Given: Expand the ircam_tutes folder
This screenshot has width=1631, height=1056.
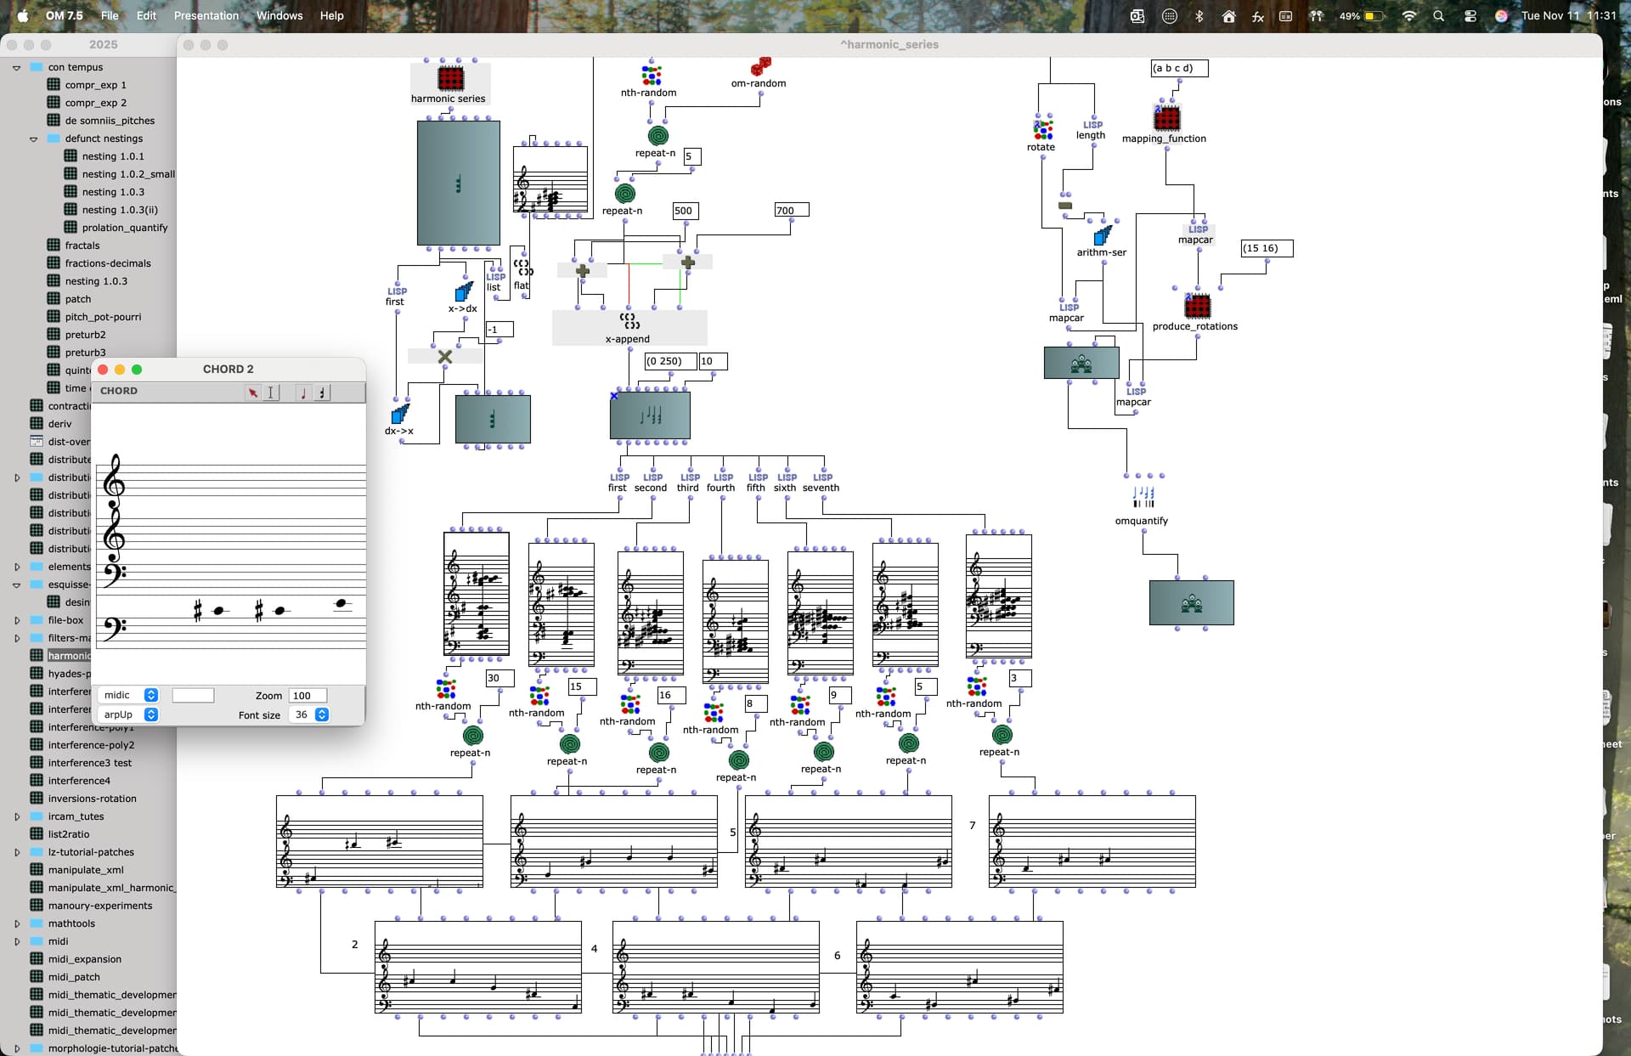Looking at the screenshot, I should (x=17, y=816).
